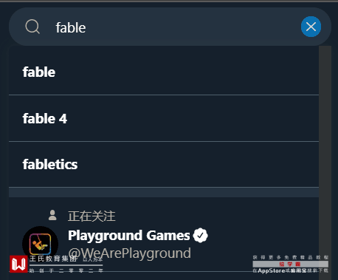The height and width of the screenshot is (280, 338).
Task: Click the red W logo watermark
Action: [x=18, y=264]
